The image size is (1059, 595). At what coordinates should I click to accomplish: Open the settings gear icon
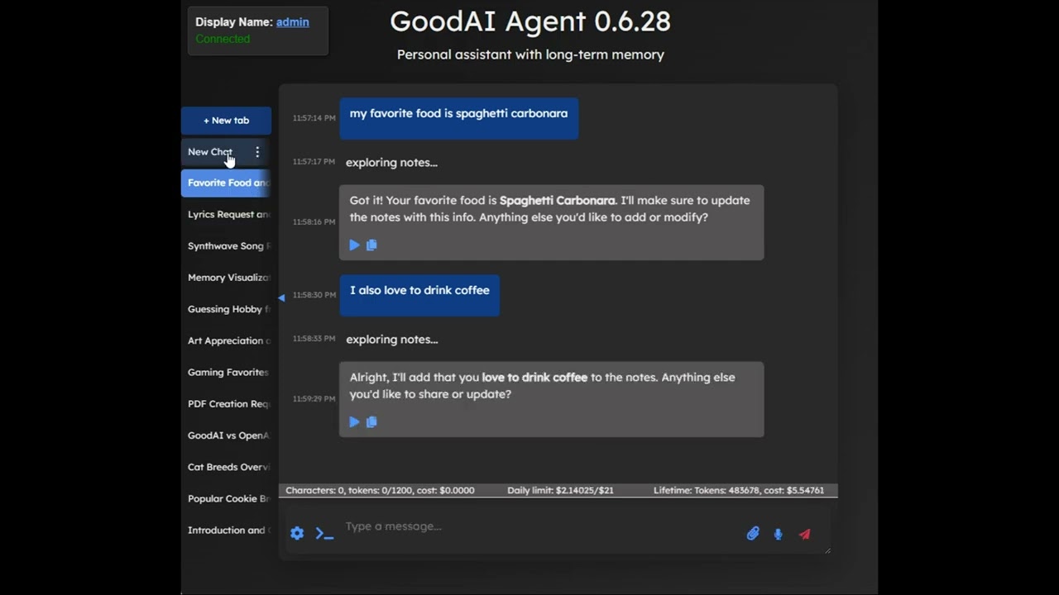[297, 534]
